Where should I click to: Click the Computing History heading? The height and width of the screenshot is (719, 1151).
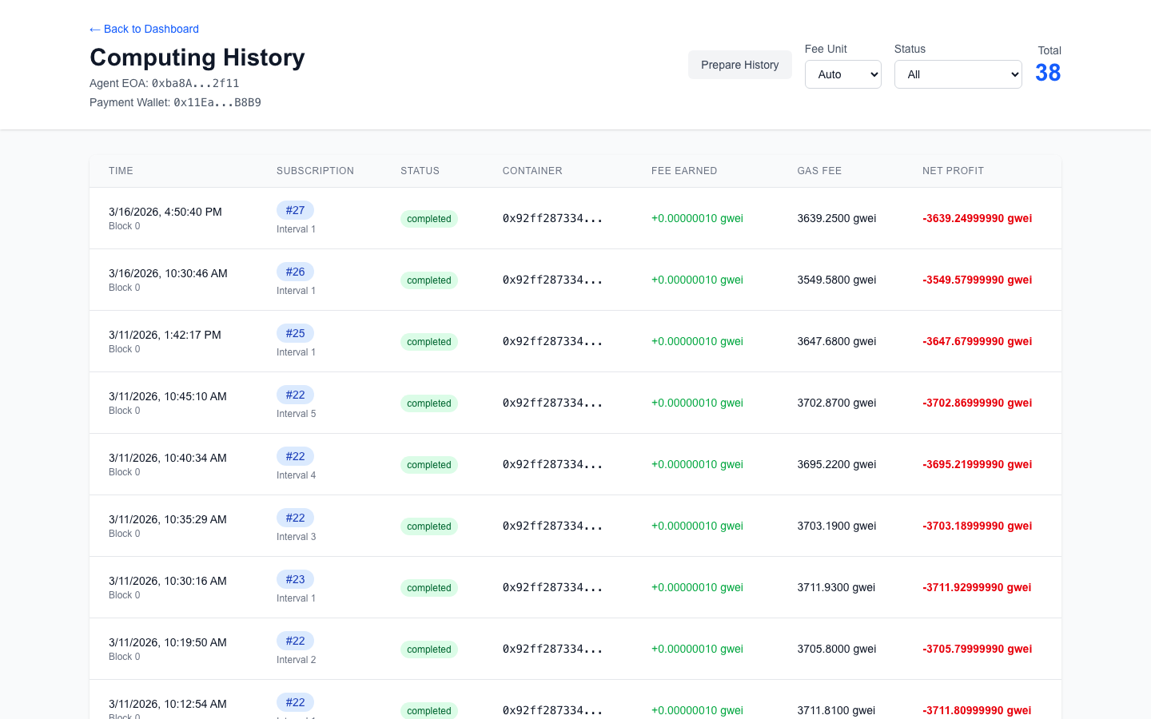(x=197, y=58)
